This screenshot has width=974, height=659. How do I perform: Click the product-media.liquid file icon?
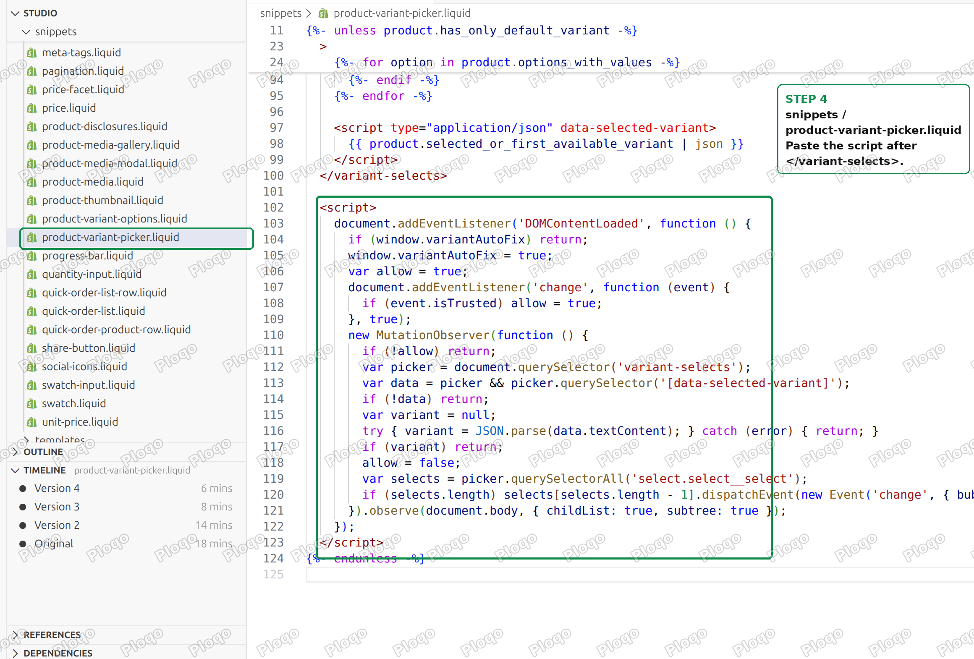pos(31,182)
